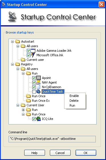Click the Run folder icon under Registry All users
This screenshot has height=160, width=106.
point(28,73)
